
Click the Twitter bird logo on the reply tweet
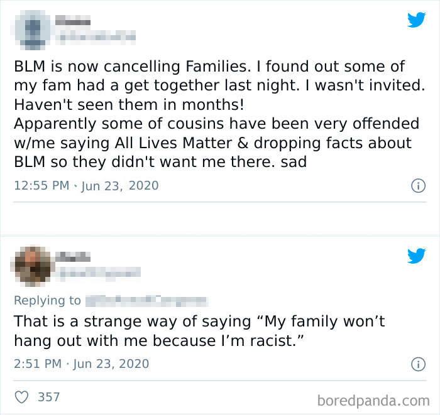[x=416, y=256]
